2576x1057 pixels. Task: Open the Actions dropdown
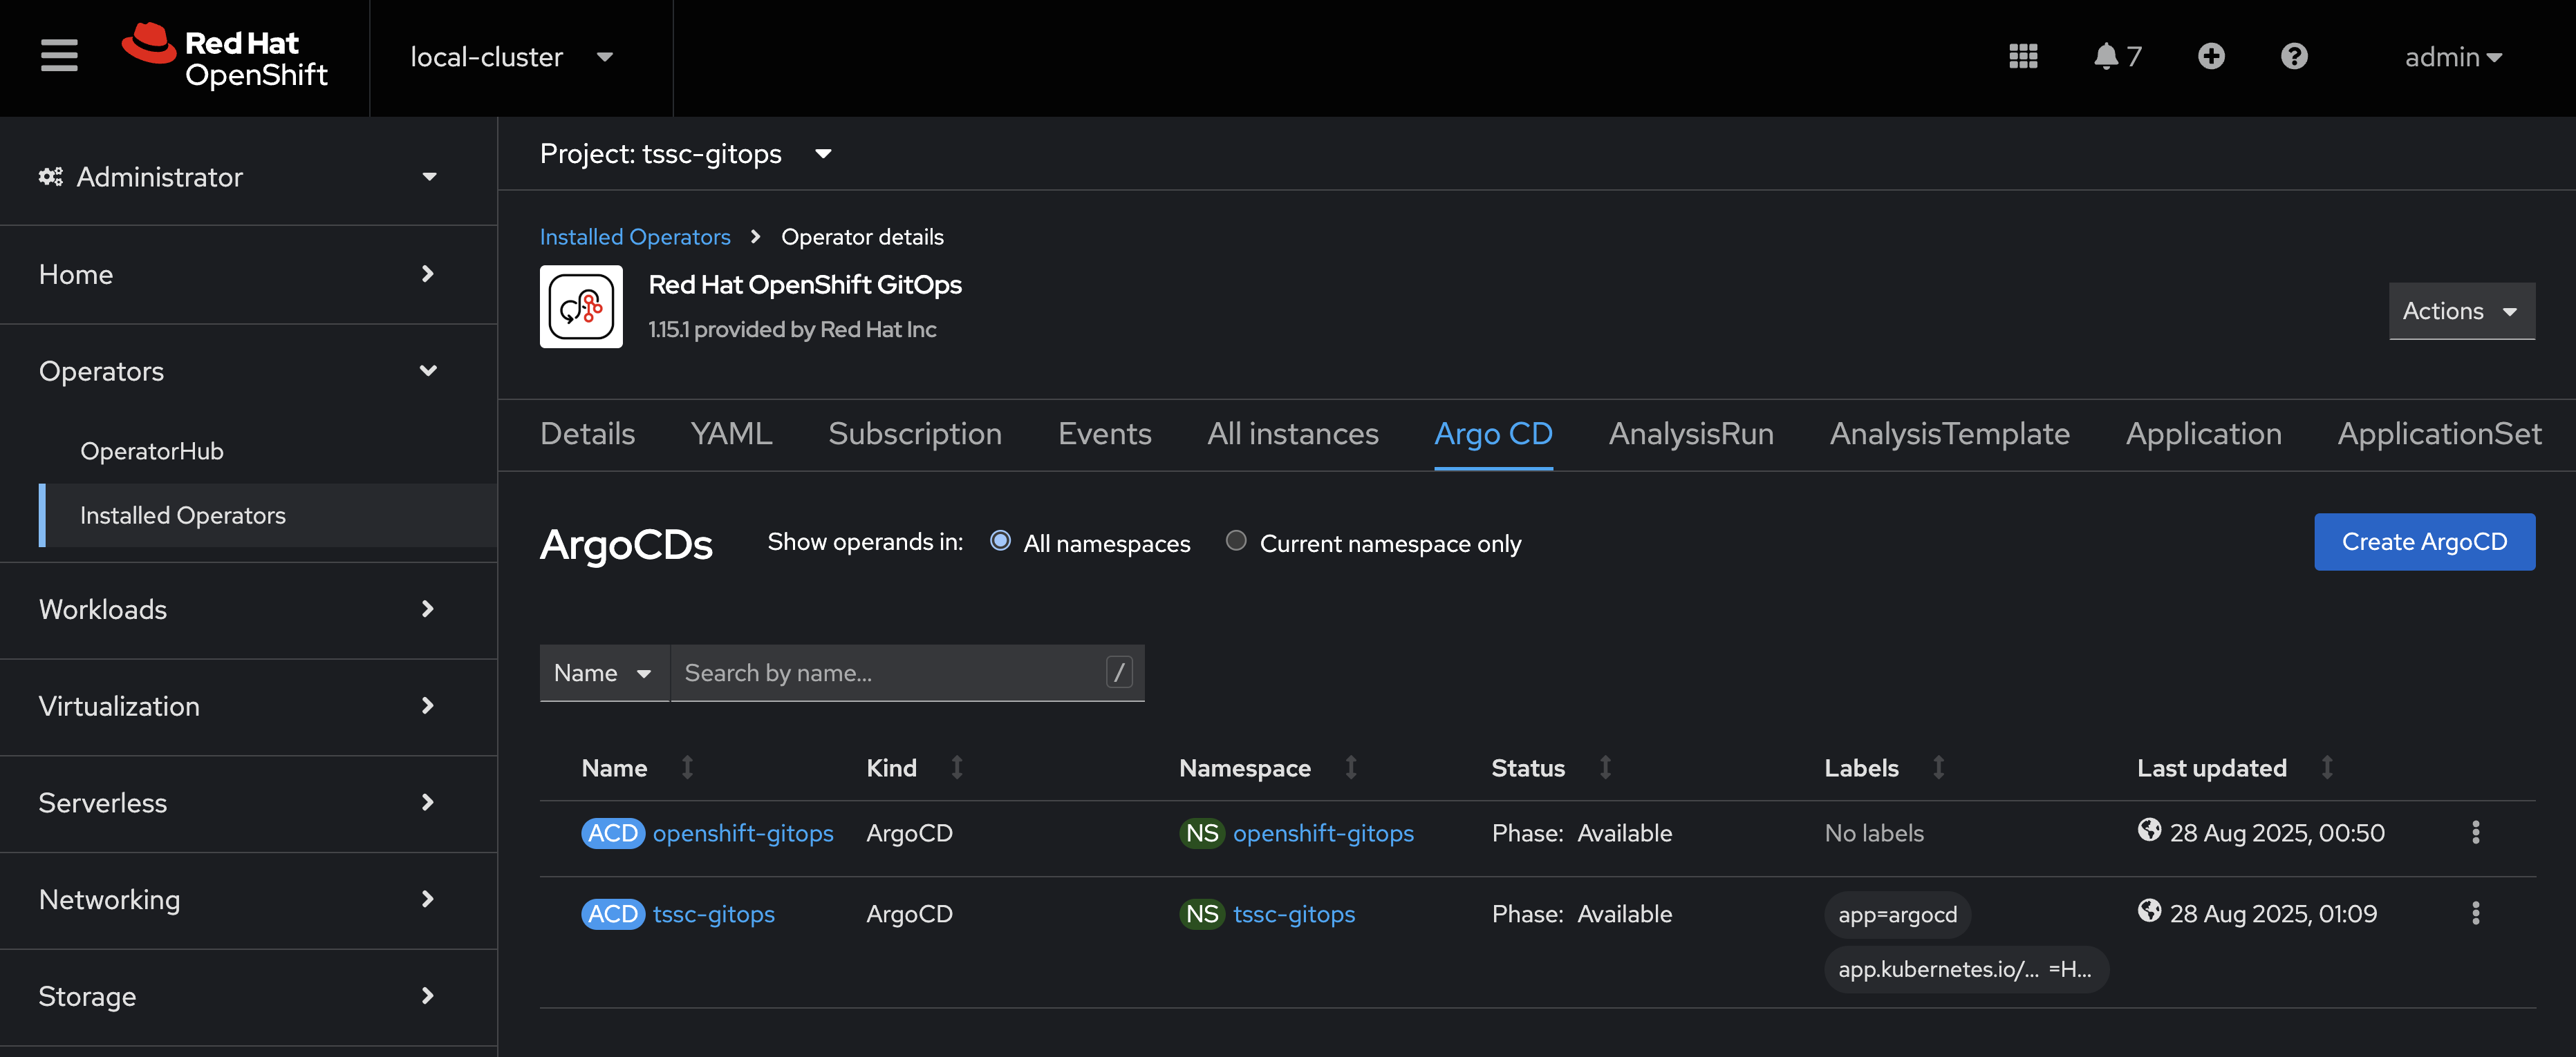tap(2461, 311)
